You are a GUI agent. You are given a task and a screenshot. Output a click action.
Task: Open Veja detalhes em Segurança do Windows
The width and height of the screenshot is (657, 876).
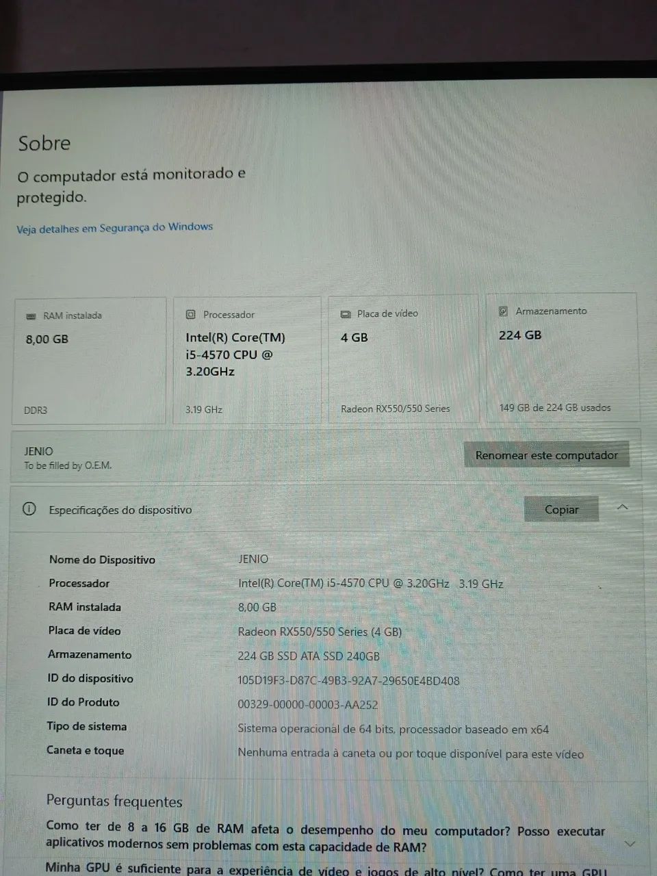114,228
